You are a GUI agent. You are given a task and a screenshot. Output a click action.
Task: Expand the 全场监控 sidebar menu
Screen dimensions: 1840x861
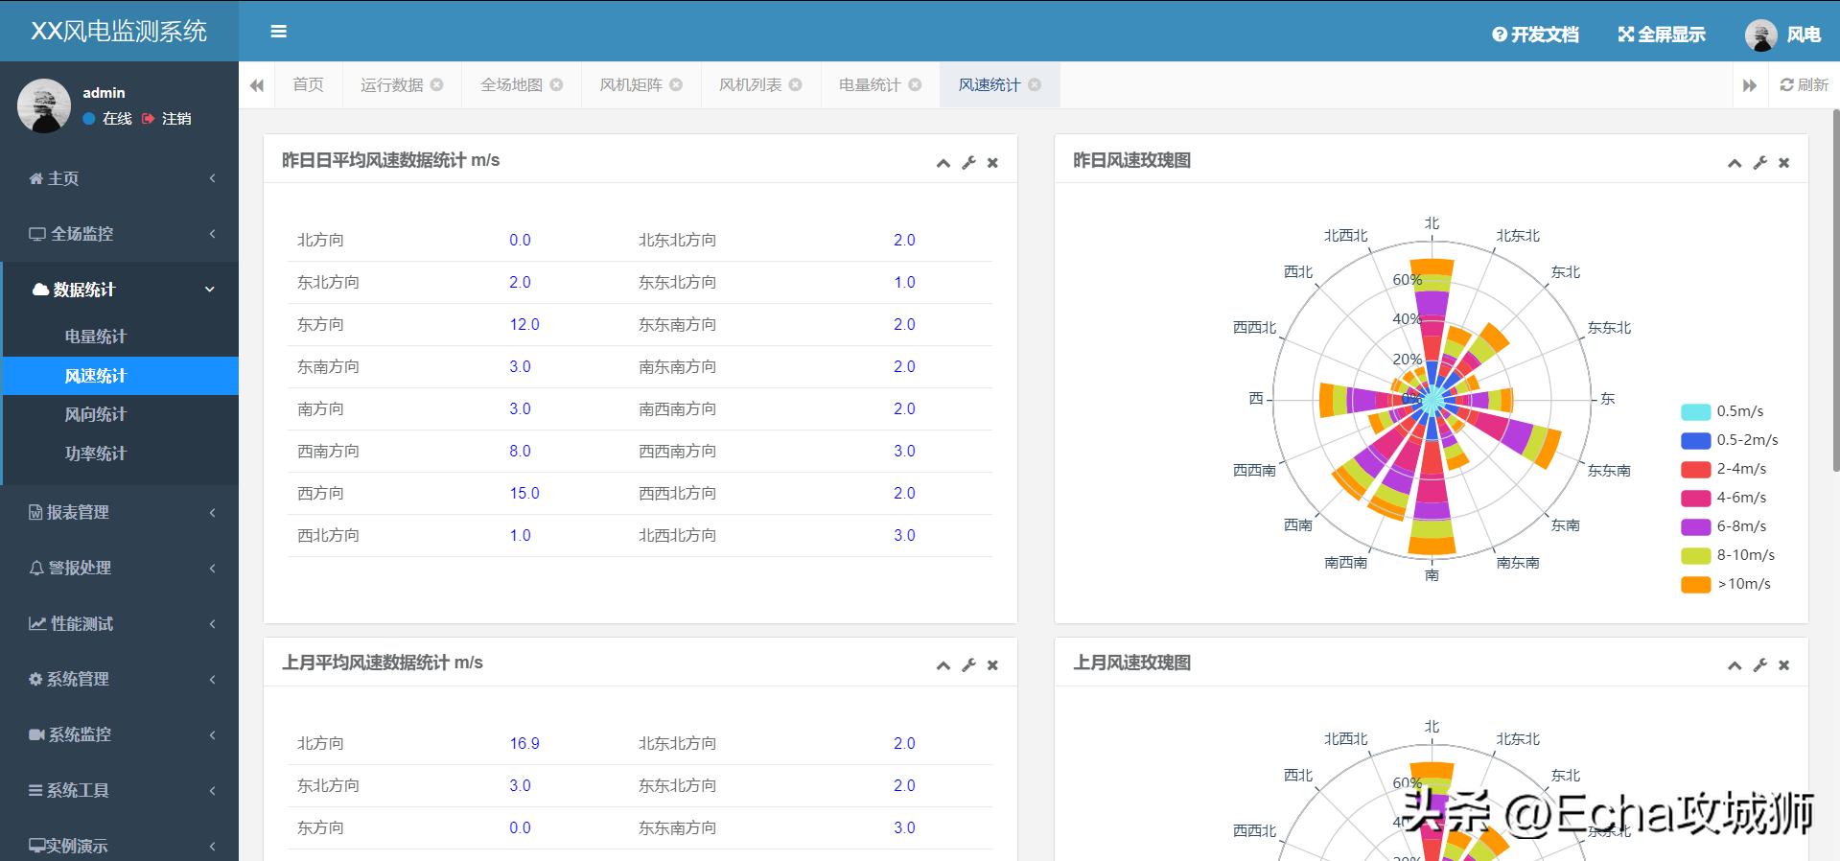pos(119,234)
